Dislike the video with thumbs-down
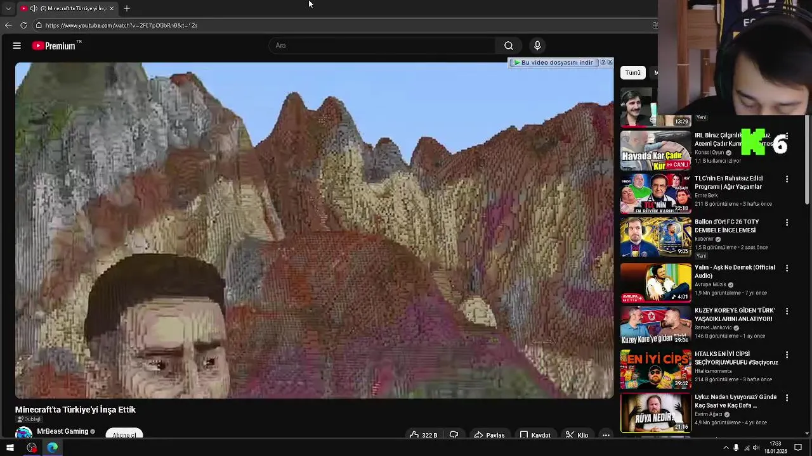The height and width of the screenshot is (456, 812). tap(454, 435)
